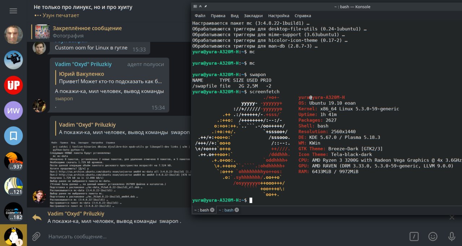Click the swapon command link in message
The width and height of the screenshot is (462, 246).
[x=64, y=98]
